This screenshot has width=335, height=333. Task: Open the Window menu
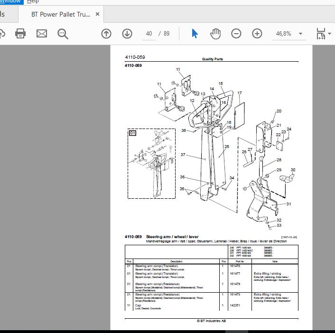[10, 1]
